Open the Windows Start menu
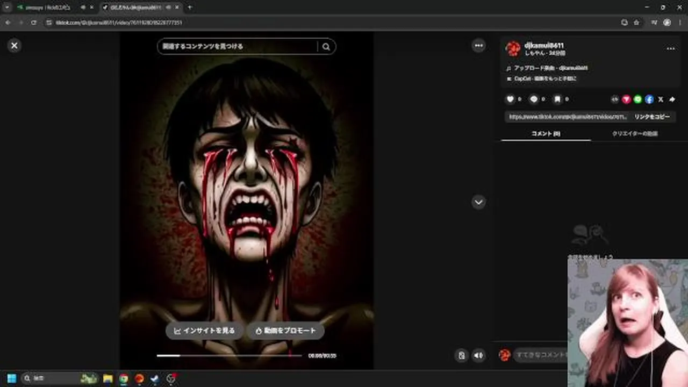Viewport: 688px width, 387px height. 11,378
